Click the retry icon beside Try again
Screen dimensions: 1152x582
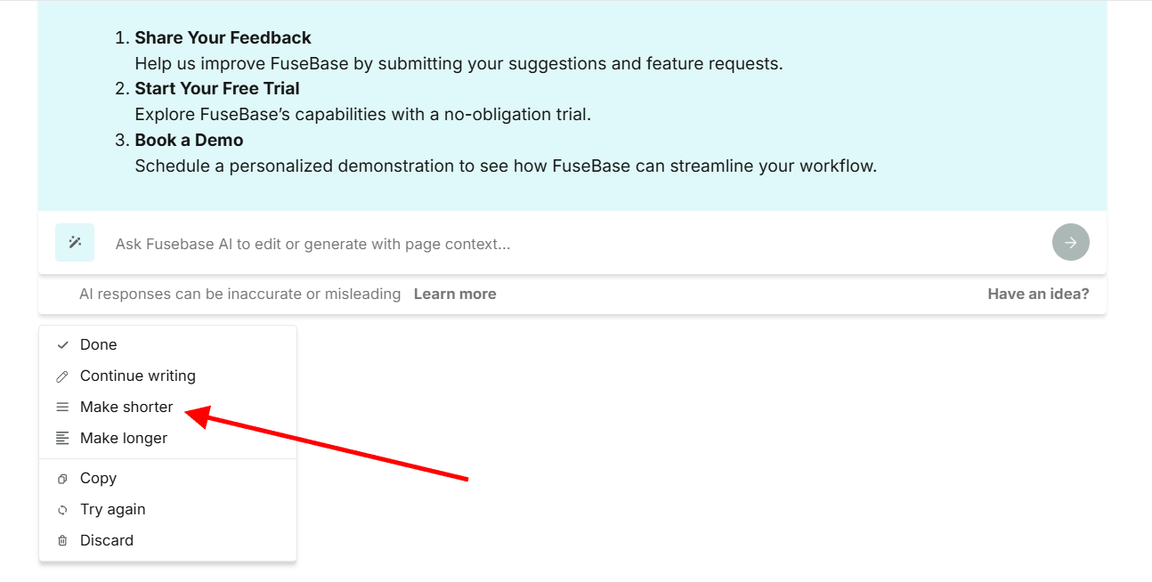pyautogui.click(x=62, y=510)
